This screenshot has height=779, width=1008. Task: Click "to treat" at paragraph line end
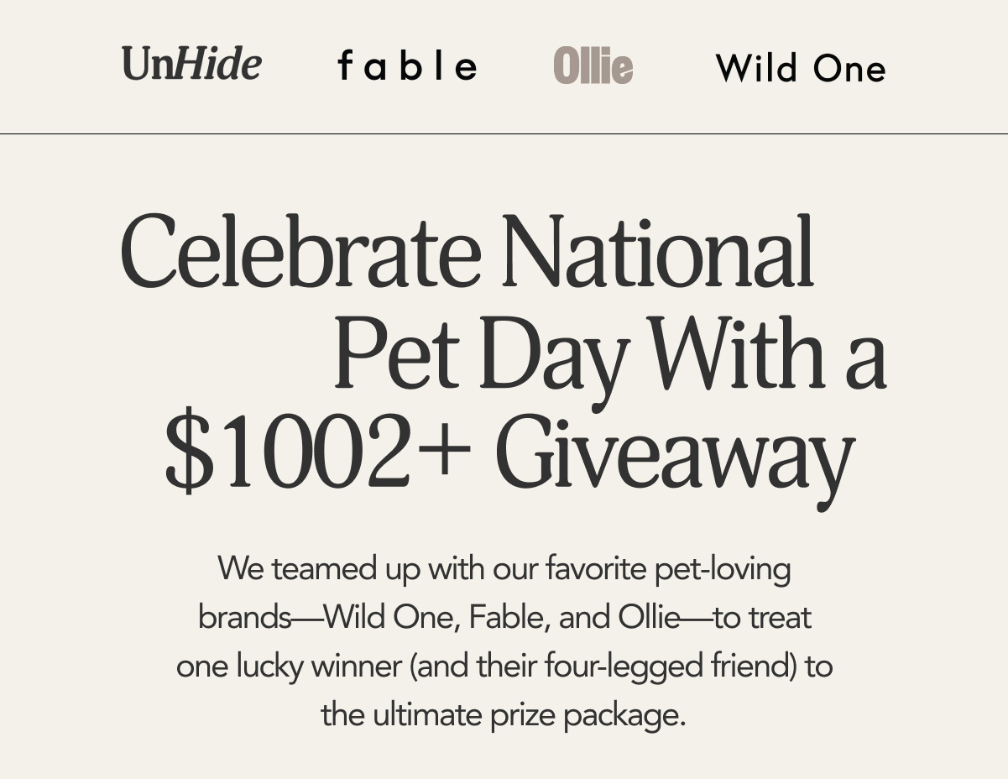point(762,618)
